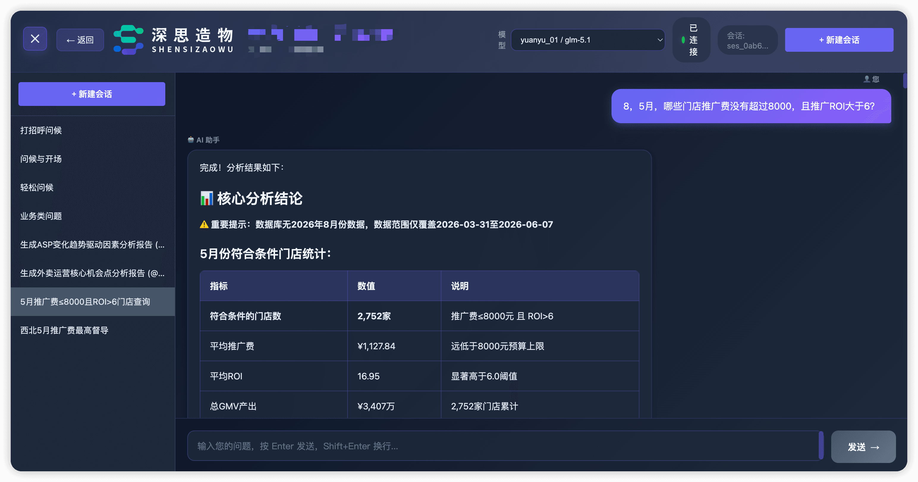Open the 生成ASP变化趋势驱动因素分析报告 conversation
Image resolution: width=918 pixels, height=482 pixels.
click(x=93, y=244)
